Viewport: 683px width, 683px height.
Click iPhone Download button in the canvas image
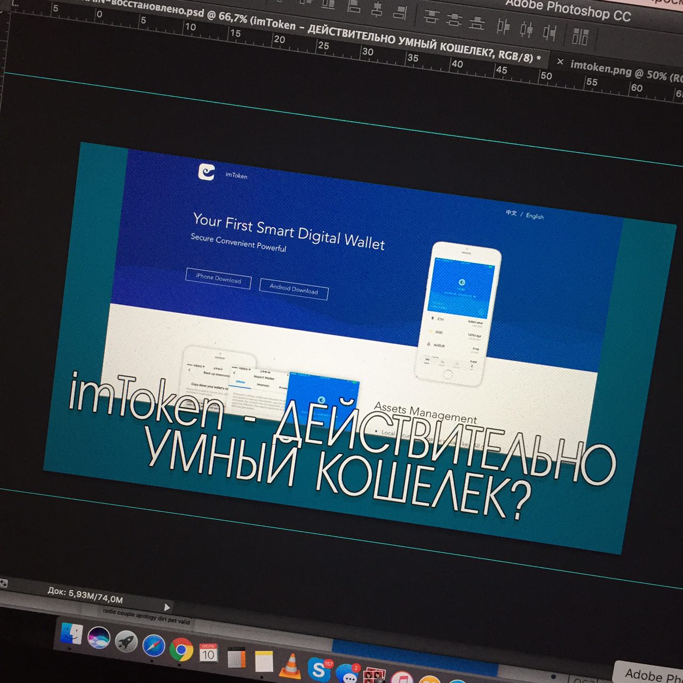coord(218,278)
